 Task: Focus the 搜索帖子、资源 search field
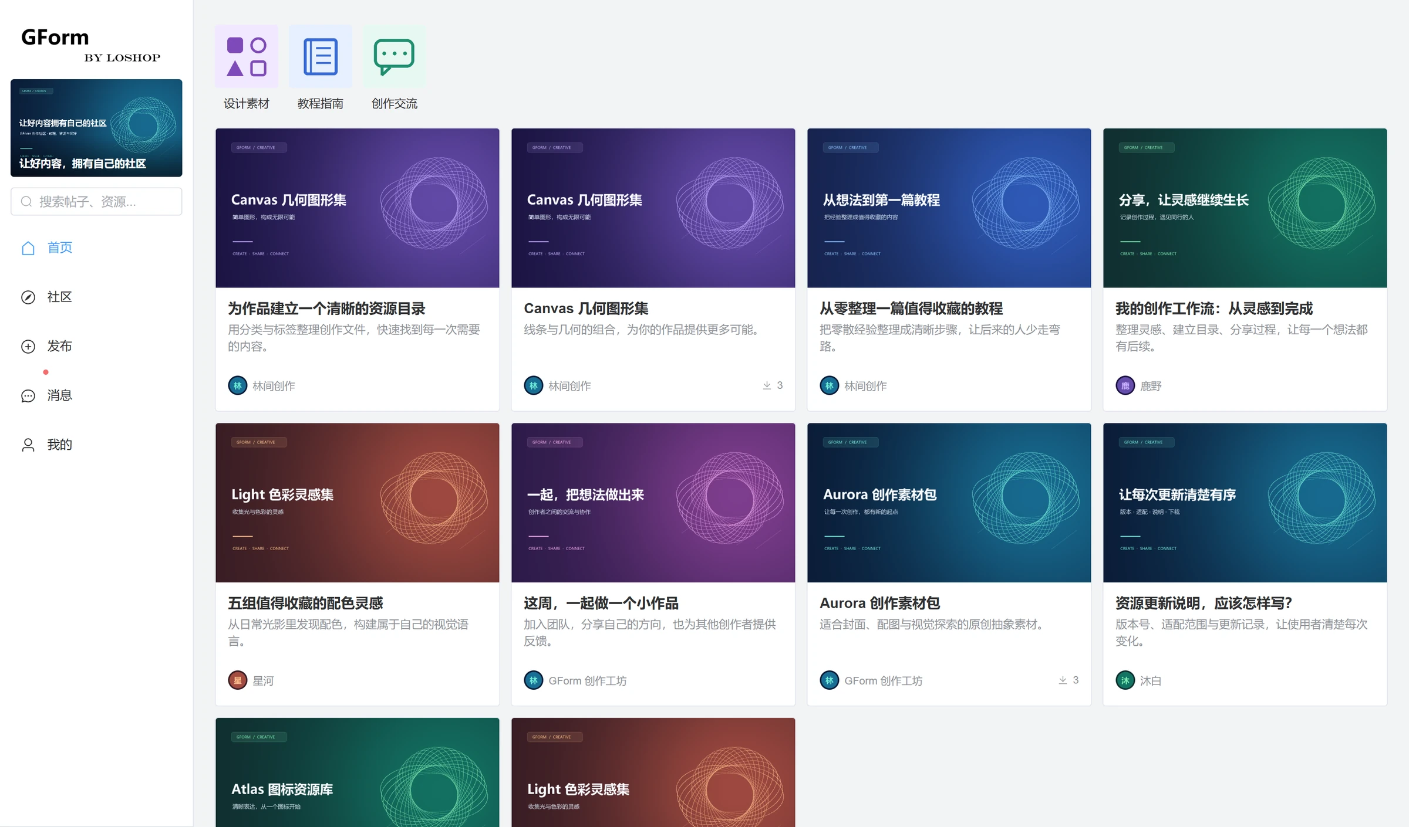coord(96,202)
